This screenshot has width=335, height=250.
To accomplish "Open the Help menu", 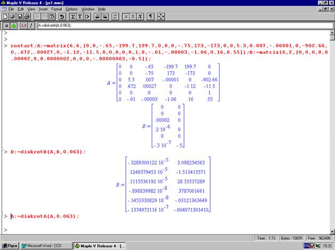I will (x=102, y=9).
